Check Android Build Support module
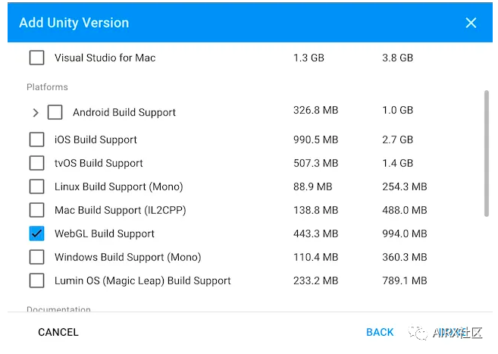The width and height of the screenshot is (498, 354). (55, 112)
